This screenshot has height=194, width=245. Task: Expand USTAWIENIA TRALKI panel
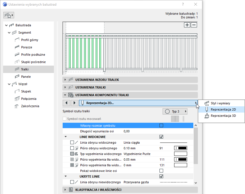click(65, 87)
